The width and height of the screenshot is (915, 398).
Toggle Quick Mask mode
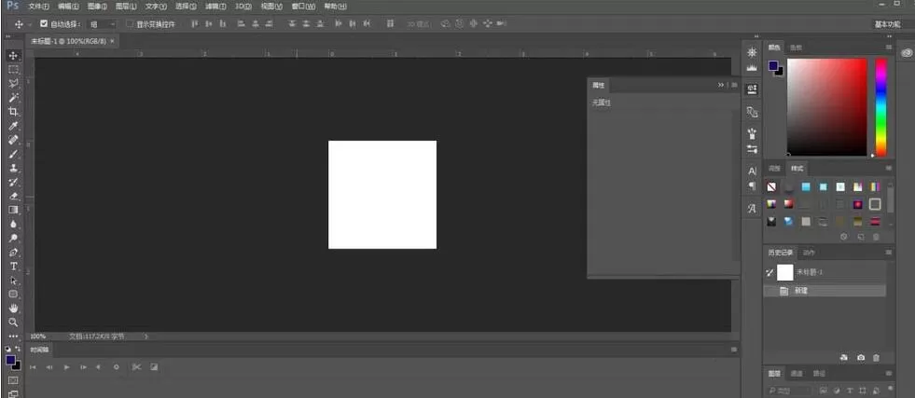[13, 380]
